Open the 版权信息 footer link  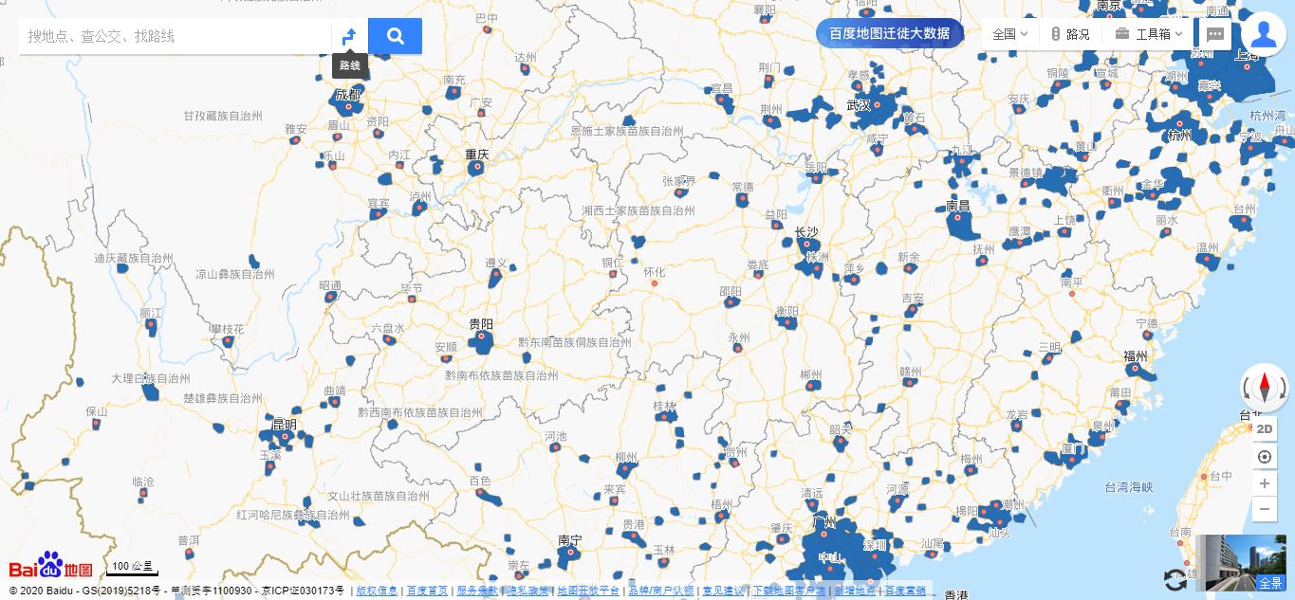pos(377,591)
